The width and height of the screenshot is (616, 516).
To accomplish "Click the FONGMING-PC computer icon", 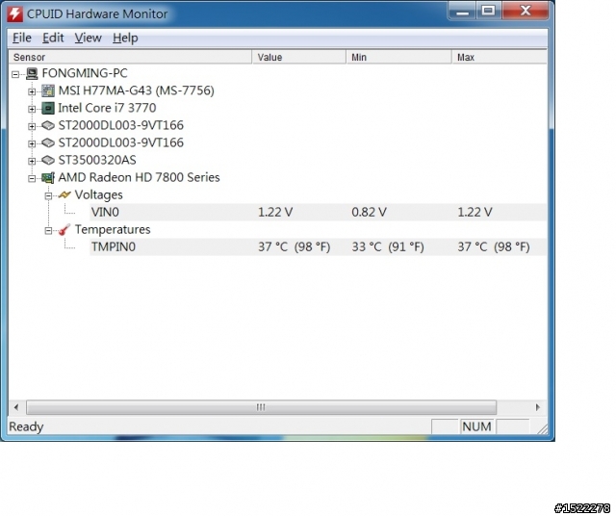I will coord(32,73).
